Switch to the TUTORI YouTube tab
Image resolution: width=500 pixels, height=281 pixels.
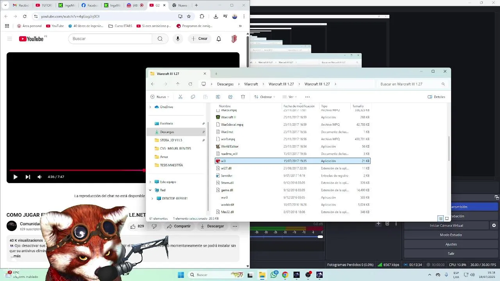(43, 5)
